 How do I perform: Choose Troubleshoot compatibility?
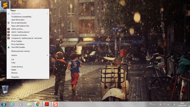click(28, 17)
